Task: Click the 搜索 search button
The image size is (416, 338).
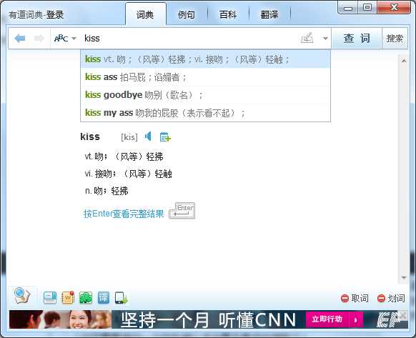Action: click(x=395, y=39)
